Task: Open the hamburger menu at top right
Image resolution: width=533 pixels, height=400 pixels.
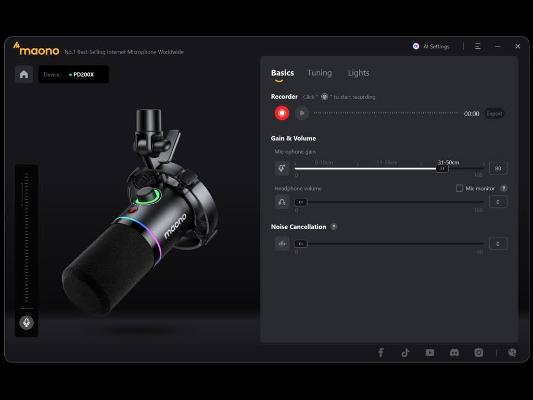Action: tap(477, 46)
